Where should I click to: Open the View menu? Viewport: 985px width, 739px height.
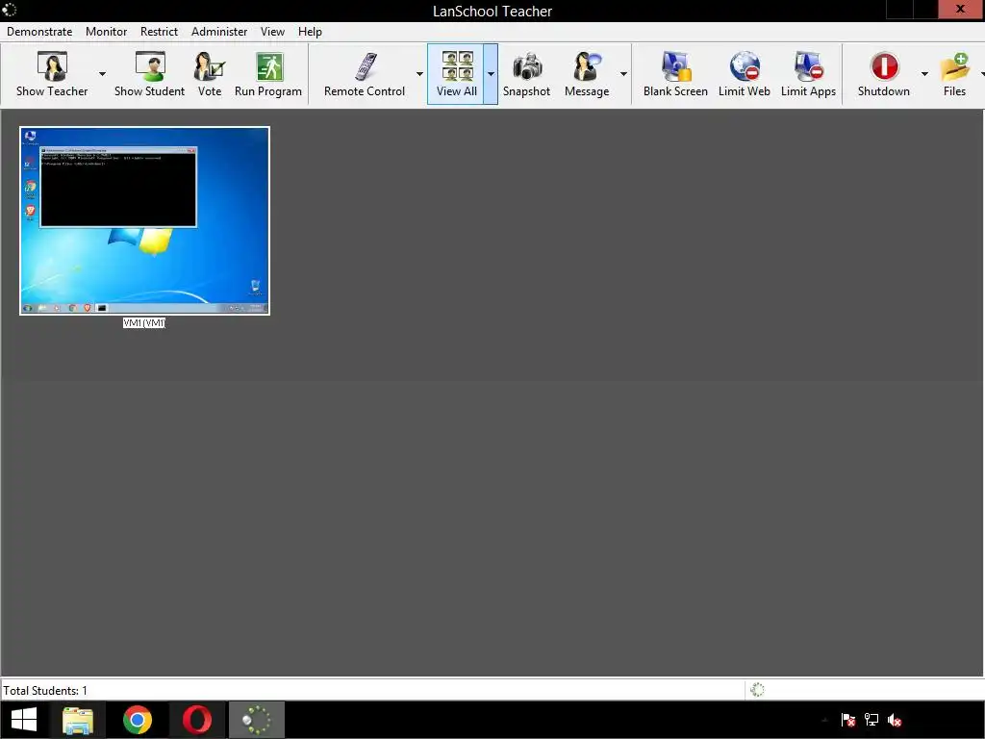272,32
